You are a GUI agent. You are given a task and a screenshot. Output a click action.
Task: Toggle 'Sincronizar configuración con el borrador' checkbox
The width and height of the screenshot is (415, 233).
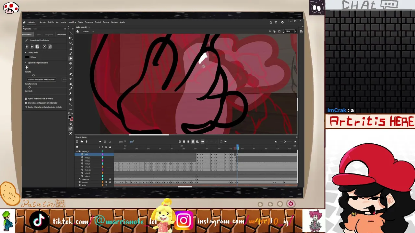(x=26, y=103)
